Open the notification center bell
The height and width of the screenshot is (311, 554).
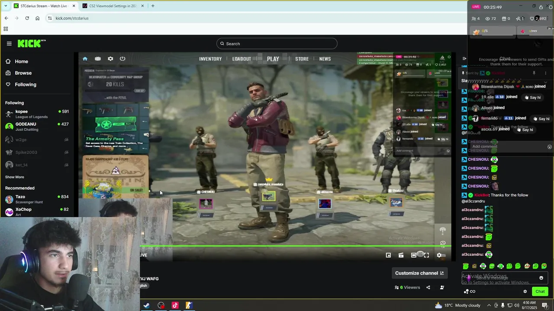point(545,305)
